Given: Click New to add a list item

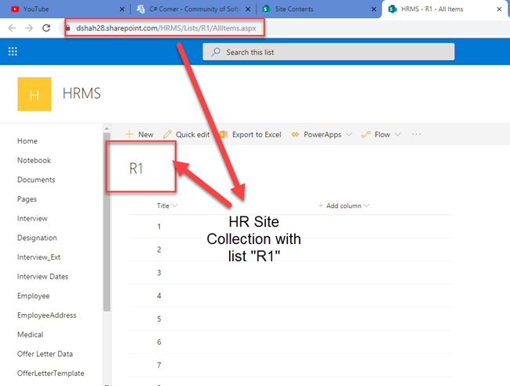Looking at the screenshot, I should 139,134.
